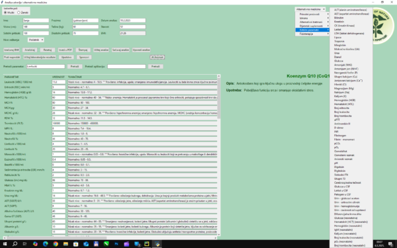
Task: Click the horizontal scrollbar under the table
Action: (x=110, y=238)
